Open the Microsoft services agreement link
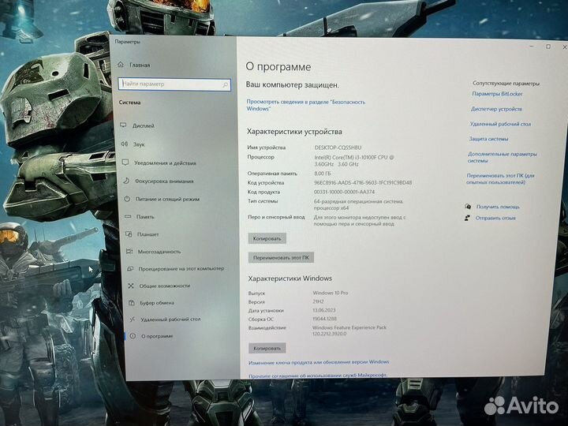The width and height of the screenshot is (568, 426). point(318,376)
